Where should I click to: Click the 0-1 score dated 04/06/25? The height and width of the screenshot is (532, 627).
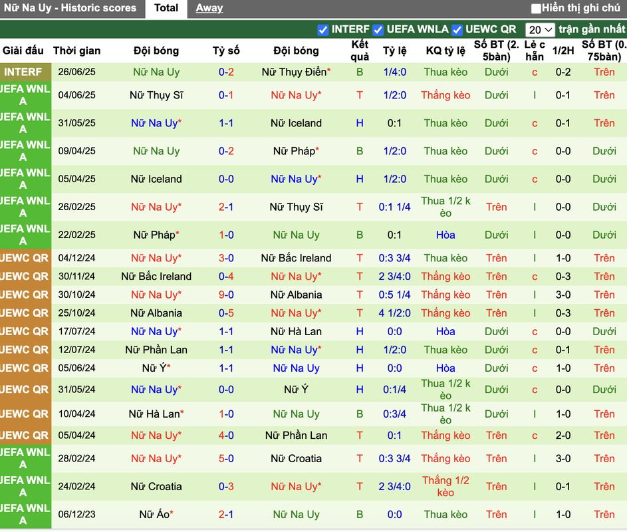[226, 95]
